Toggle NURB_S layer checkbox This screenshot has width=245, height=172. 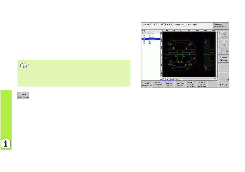[x=144, y=39]
